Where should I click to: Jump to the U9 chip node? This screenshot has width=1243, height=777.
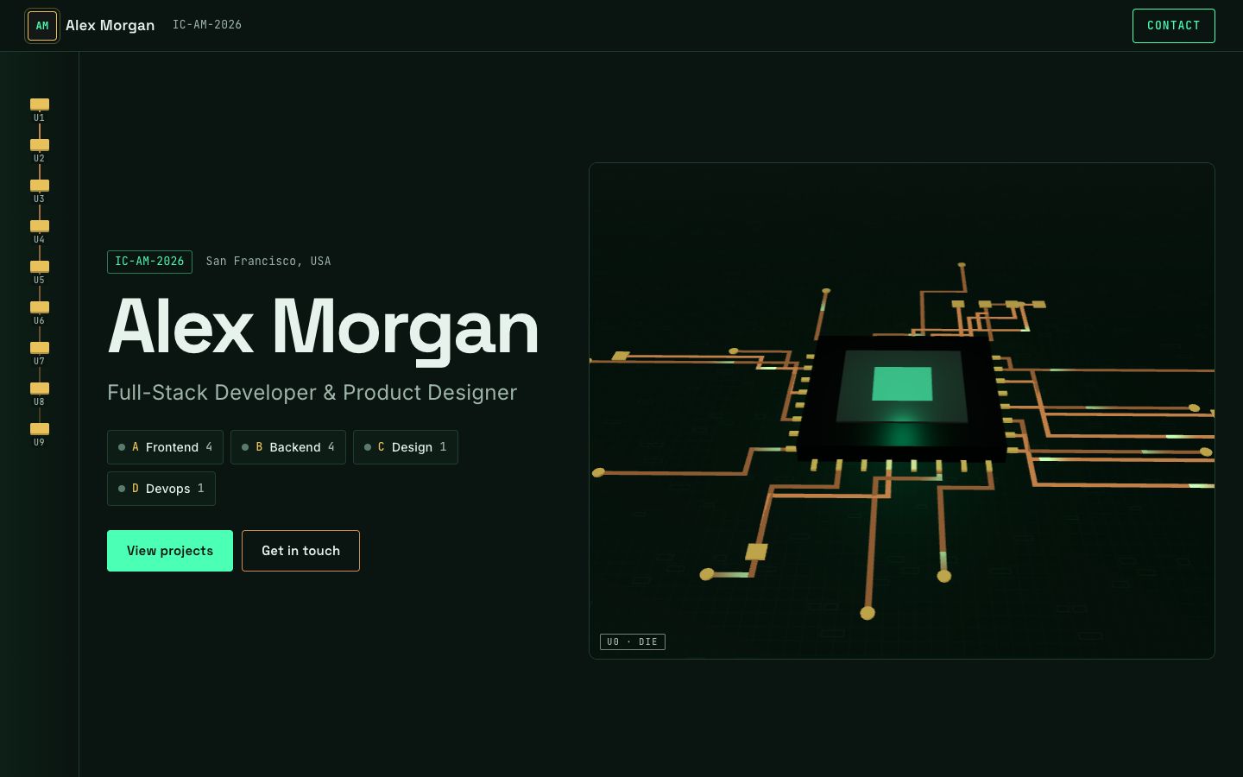coord(40,434)
